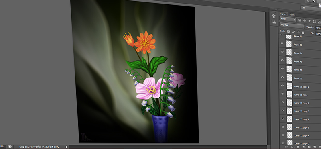
Task: Click the Link layers icon
Action: pos(286,147)
